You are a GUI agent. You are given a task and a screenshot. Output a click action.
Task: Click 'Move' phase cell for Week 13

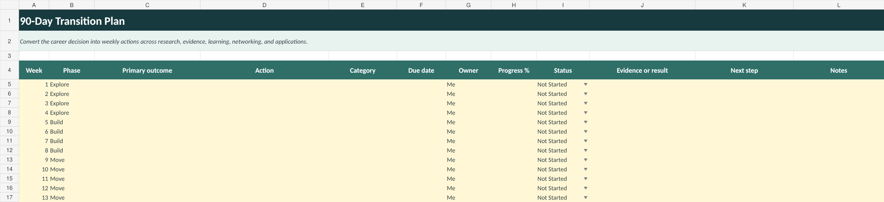(72, 198)
